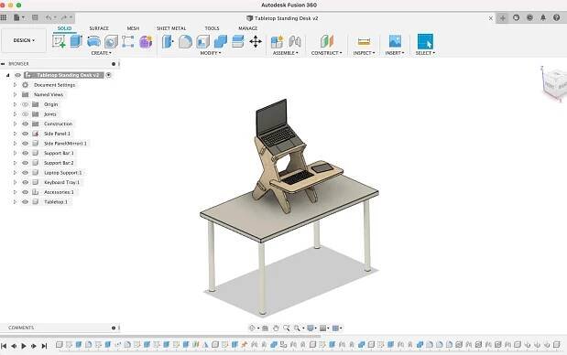Click the Offset Plane construct icon
This screenshot has height=355, width=567.
326,41
